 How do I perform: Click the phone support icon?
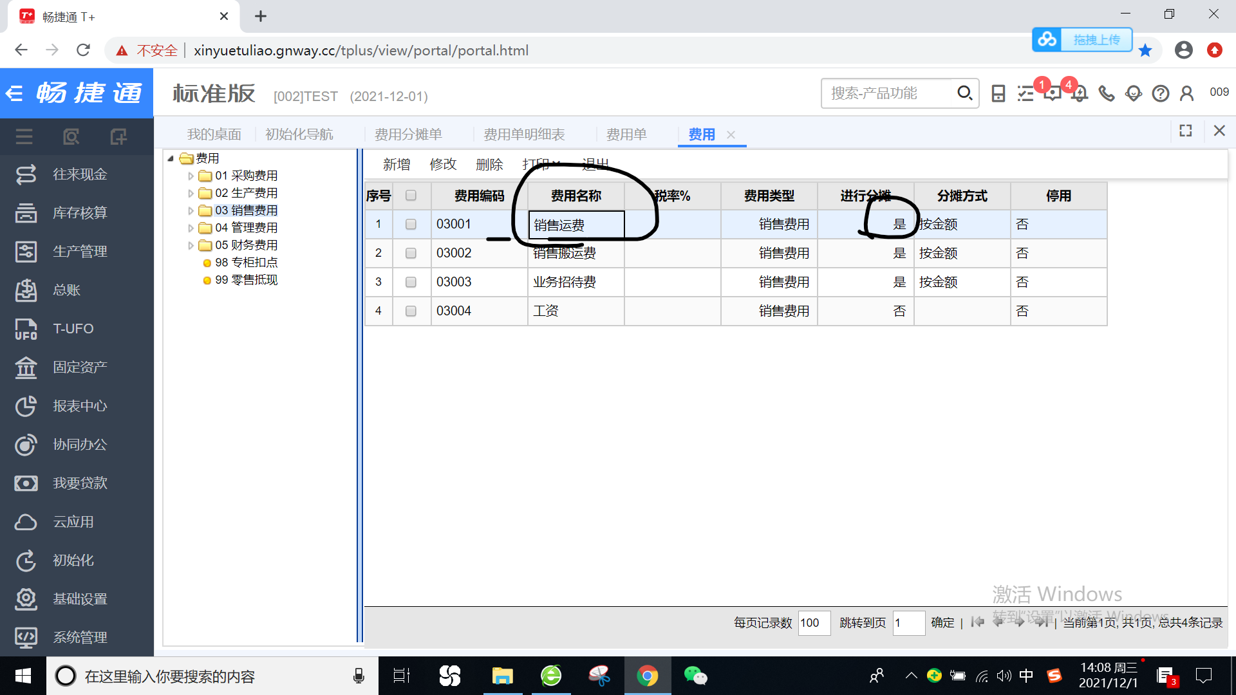coord(1107,94)
